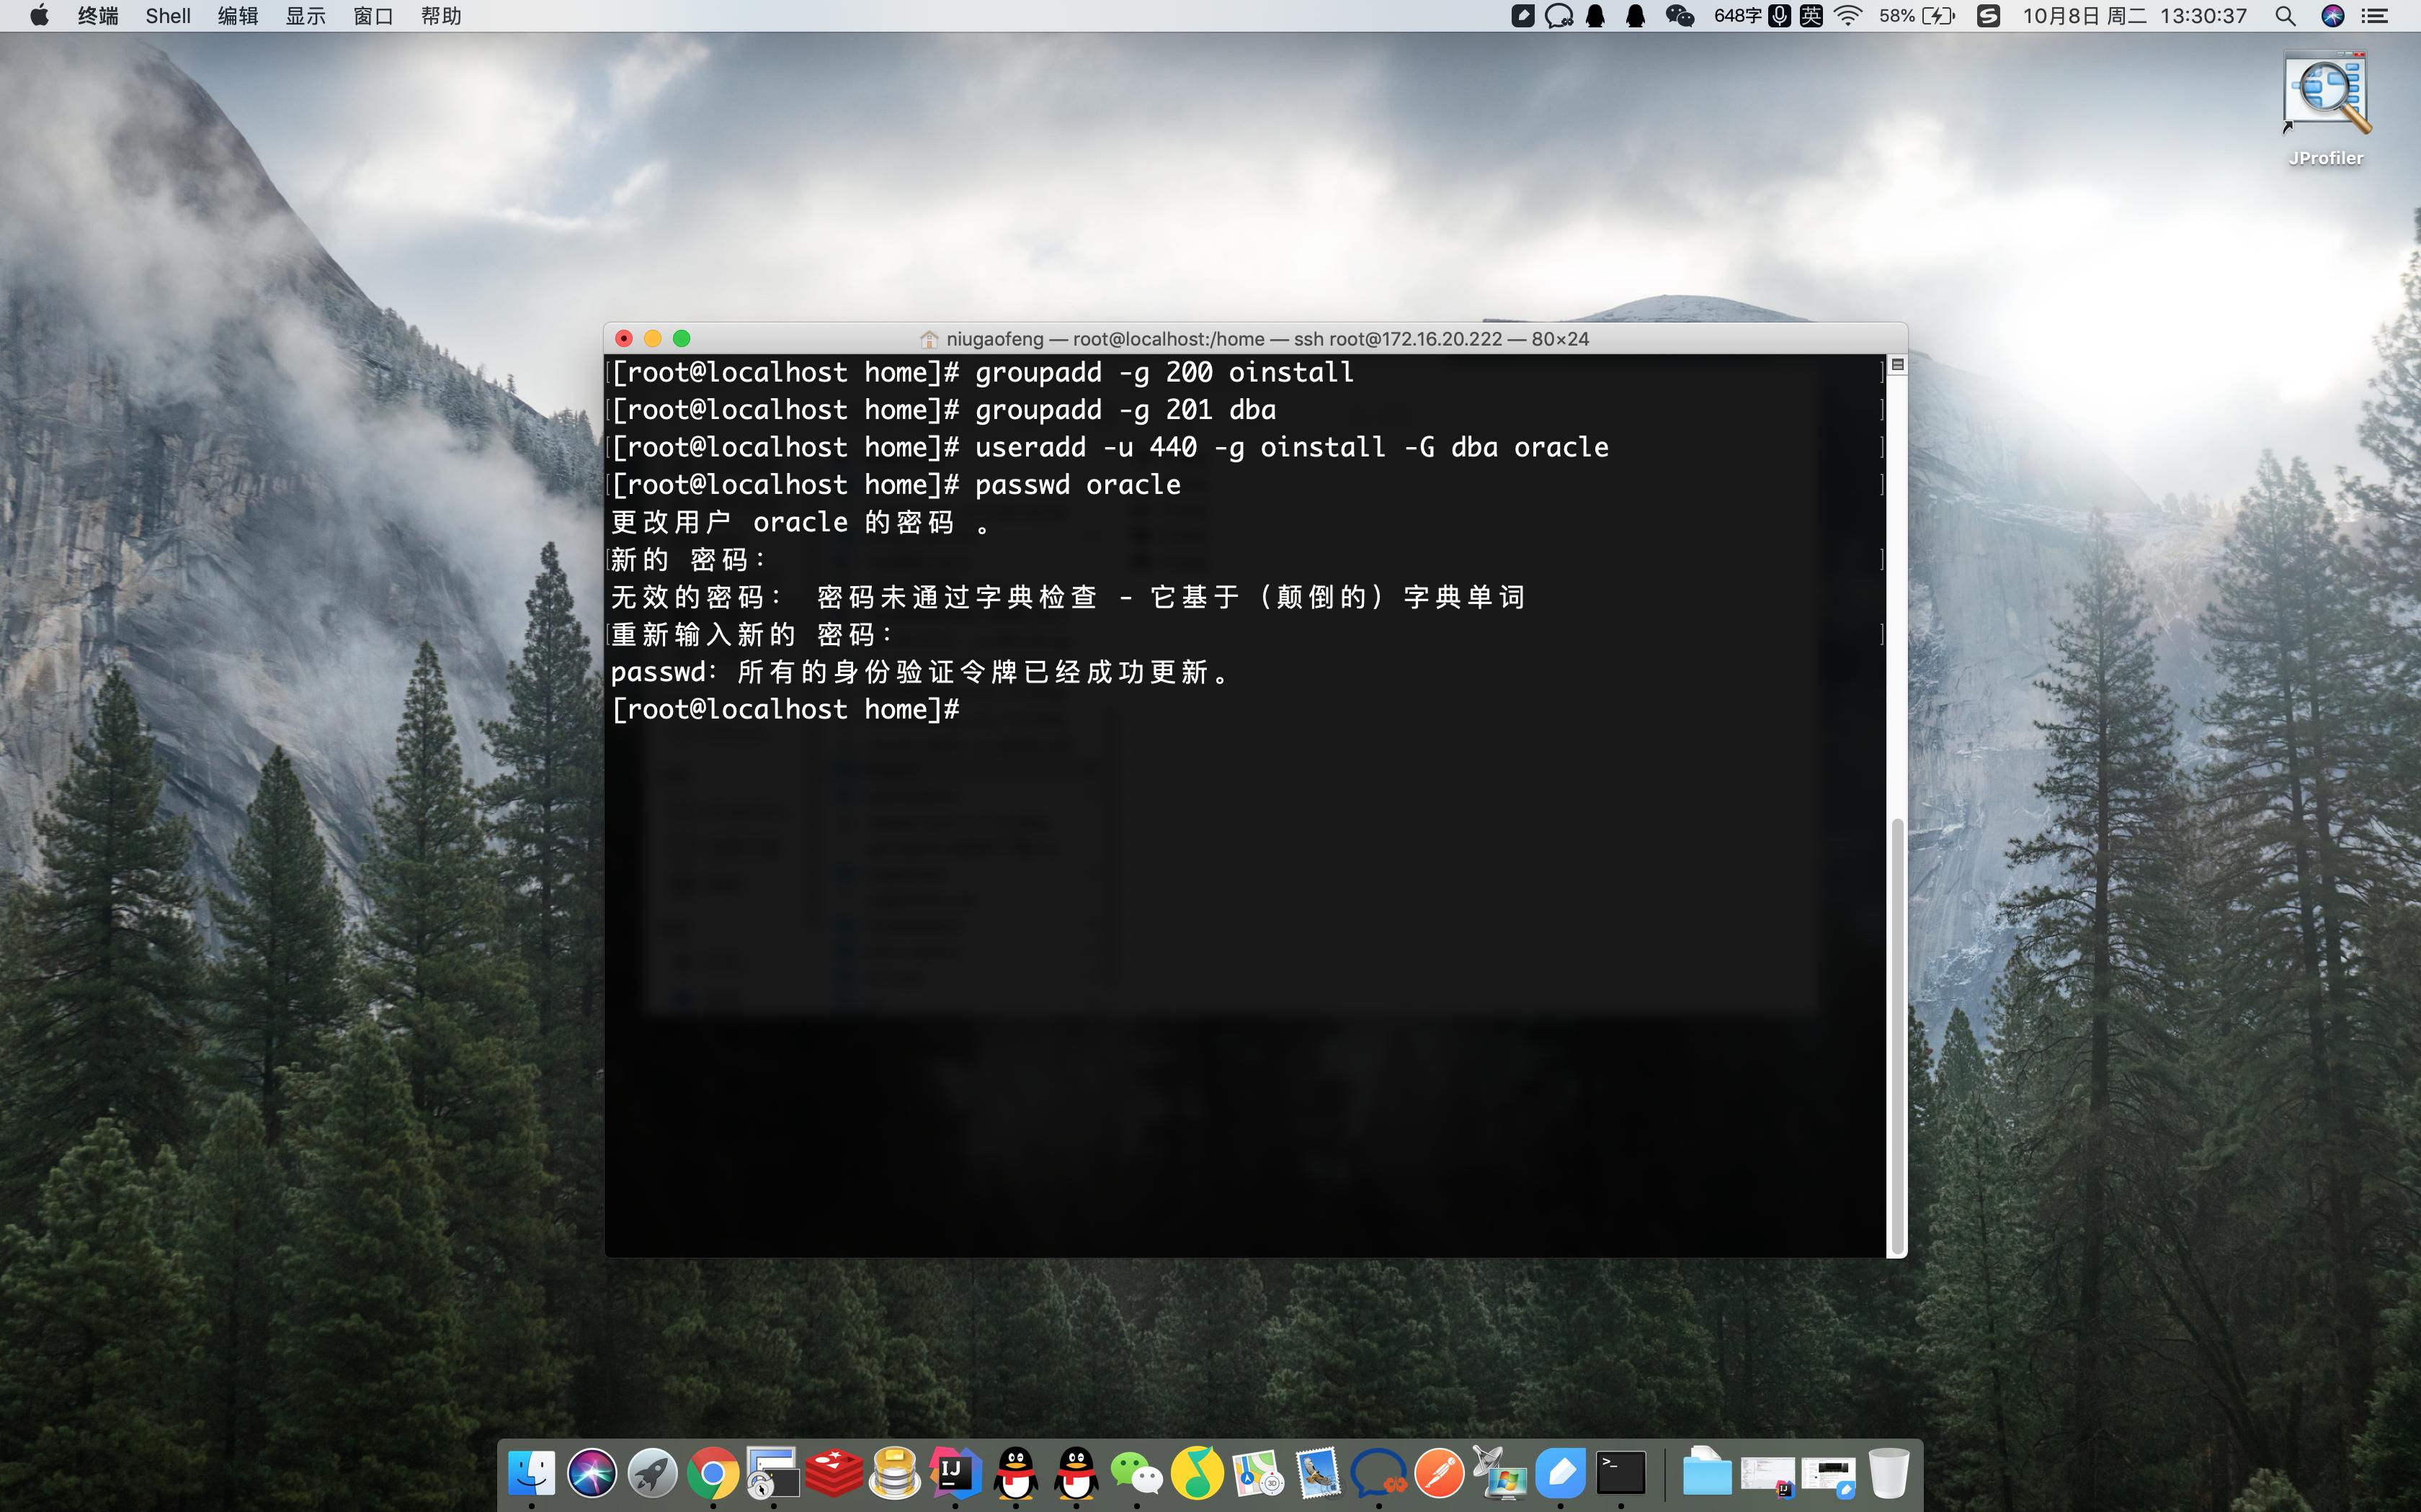Click the Spotlight search magnifier
This screenshot has height=1512, width=2421.
[x=2286, y=16]
